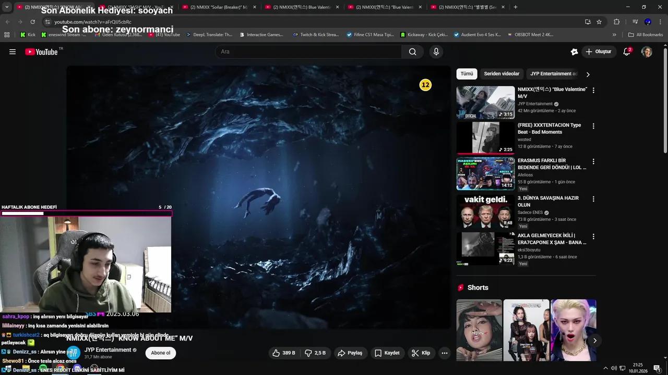Go forward with the browser forward arrow
This screenshot has height=375, width=668.
point(20,22)
